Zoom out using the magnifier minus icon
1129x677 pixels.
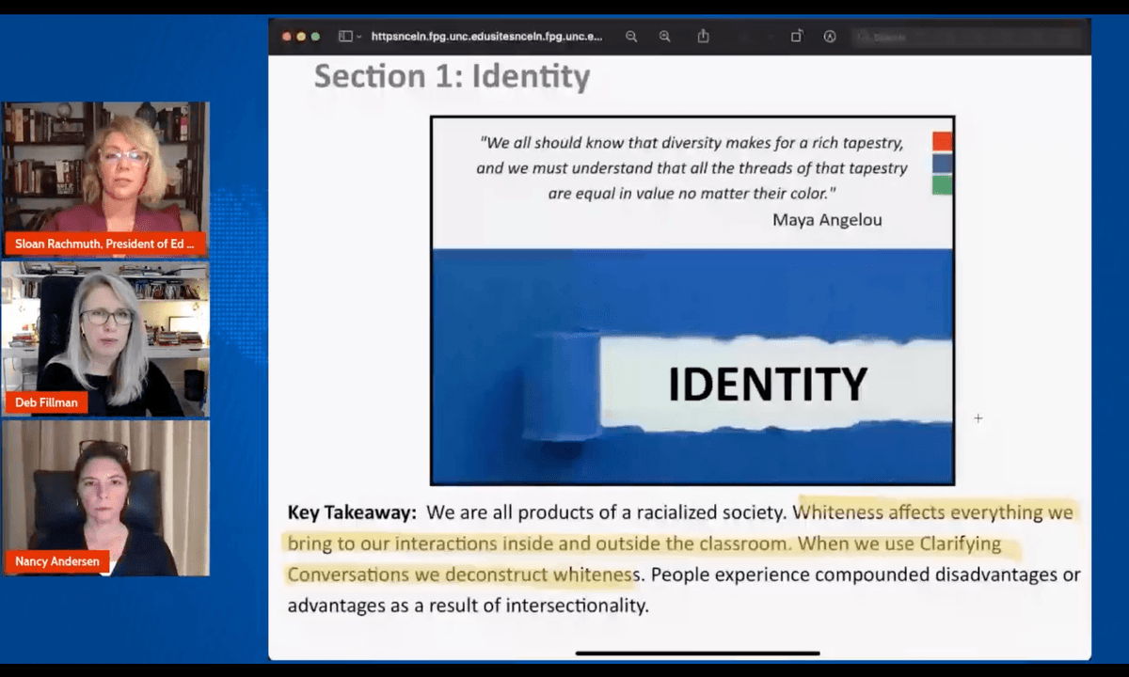click(x=631, y=37)
